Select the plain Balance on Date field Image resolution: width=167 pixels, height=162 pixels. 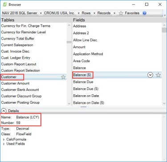(86, 96)
